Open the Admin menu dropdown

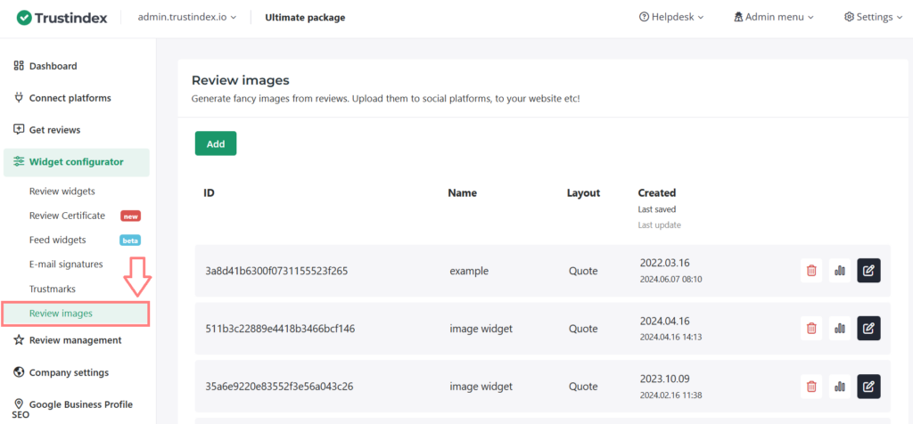pyautogui.click(x=773, y=17)
